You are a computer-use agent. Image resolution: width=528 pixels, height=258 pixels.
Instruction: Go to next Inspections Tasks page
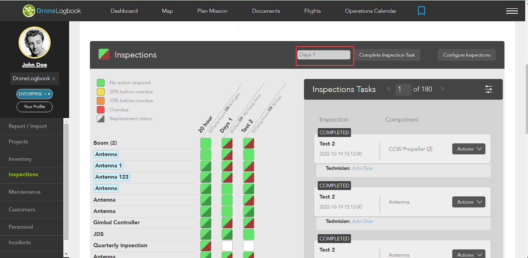[443, 89]
